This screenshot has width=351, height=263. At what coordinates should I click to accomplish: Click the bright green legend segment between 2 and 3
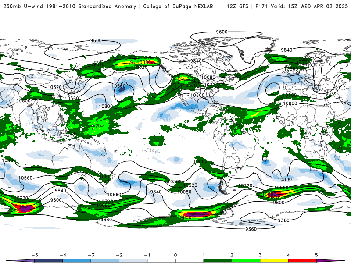point(246,261)
